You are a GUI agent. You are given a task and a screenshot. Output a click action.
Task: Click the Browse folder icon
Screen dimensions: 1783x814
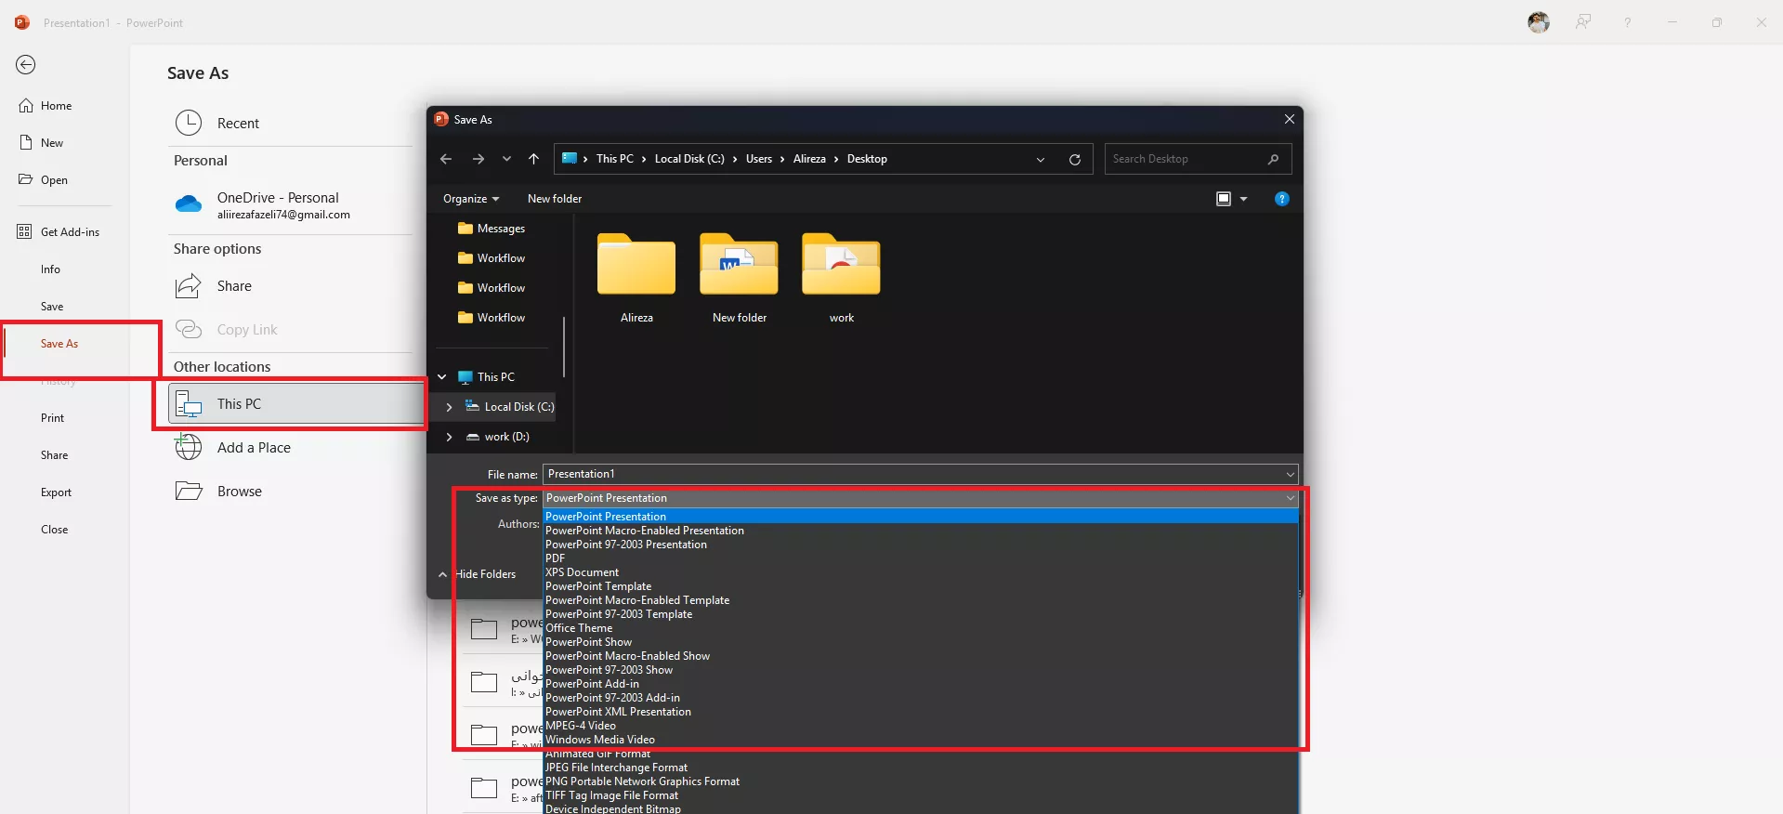(x=189, y=492)
